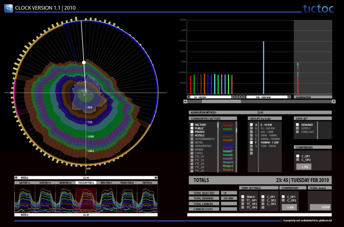This screenshot has width=344, height=227.
Task: Click left arrow of the bar chart scrollbar
Action: click(x=185, y=101)
